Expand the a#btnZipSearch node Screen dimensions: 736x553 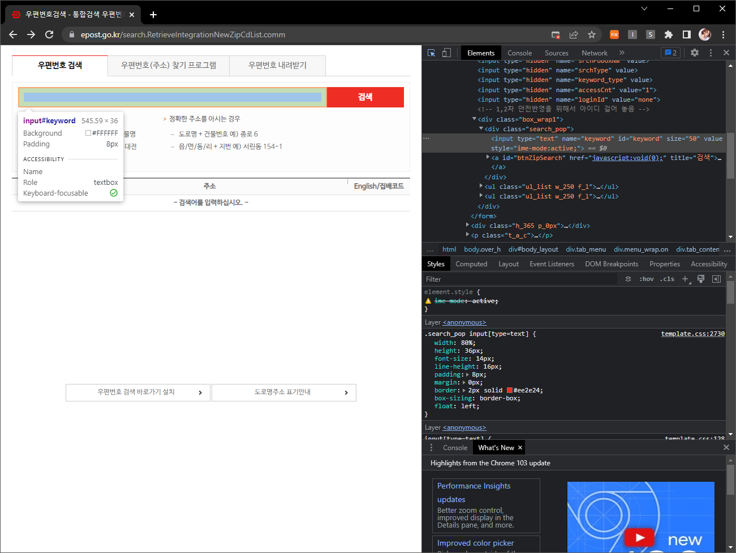(x=488, y=157)
